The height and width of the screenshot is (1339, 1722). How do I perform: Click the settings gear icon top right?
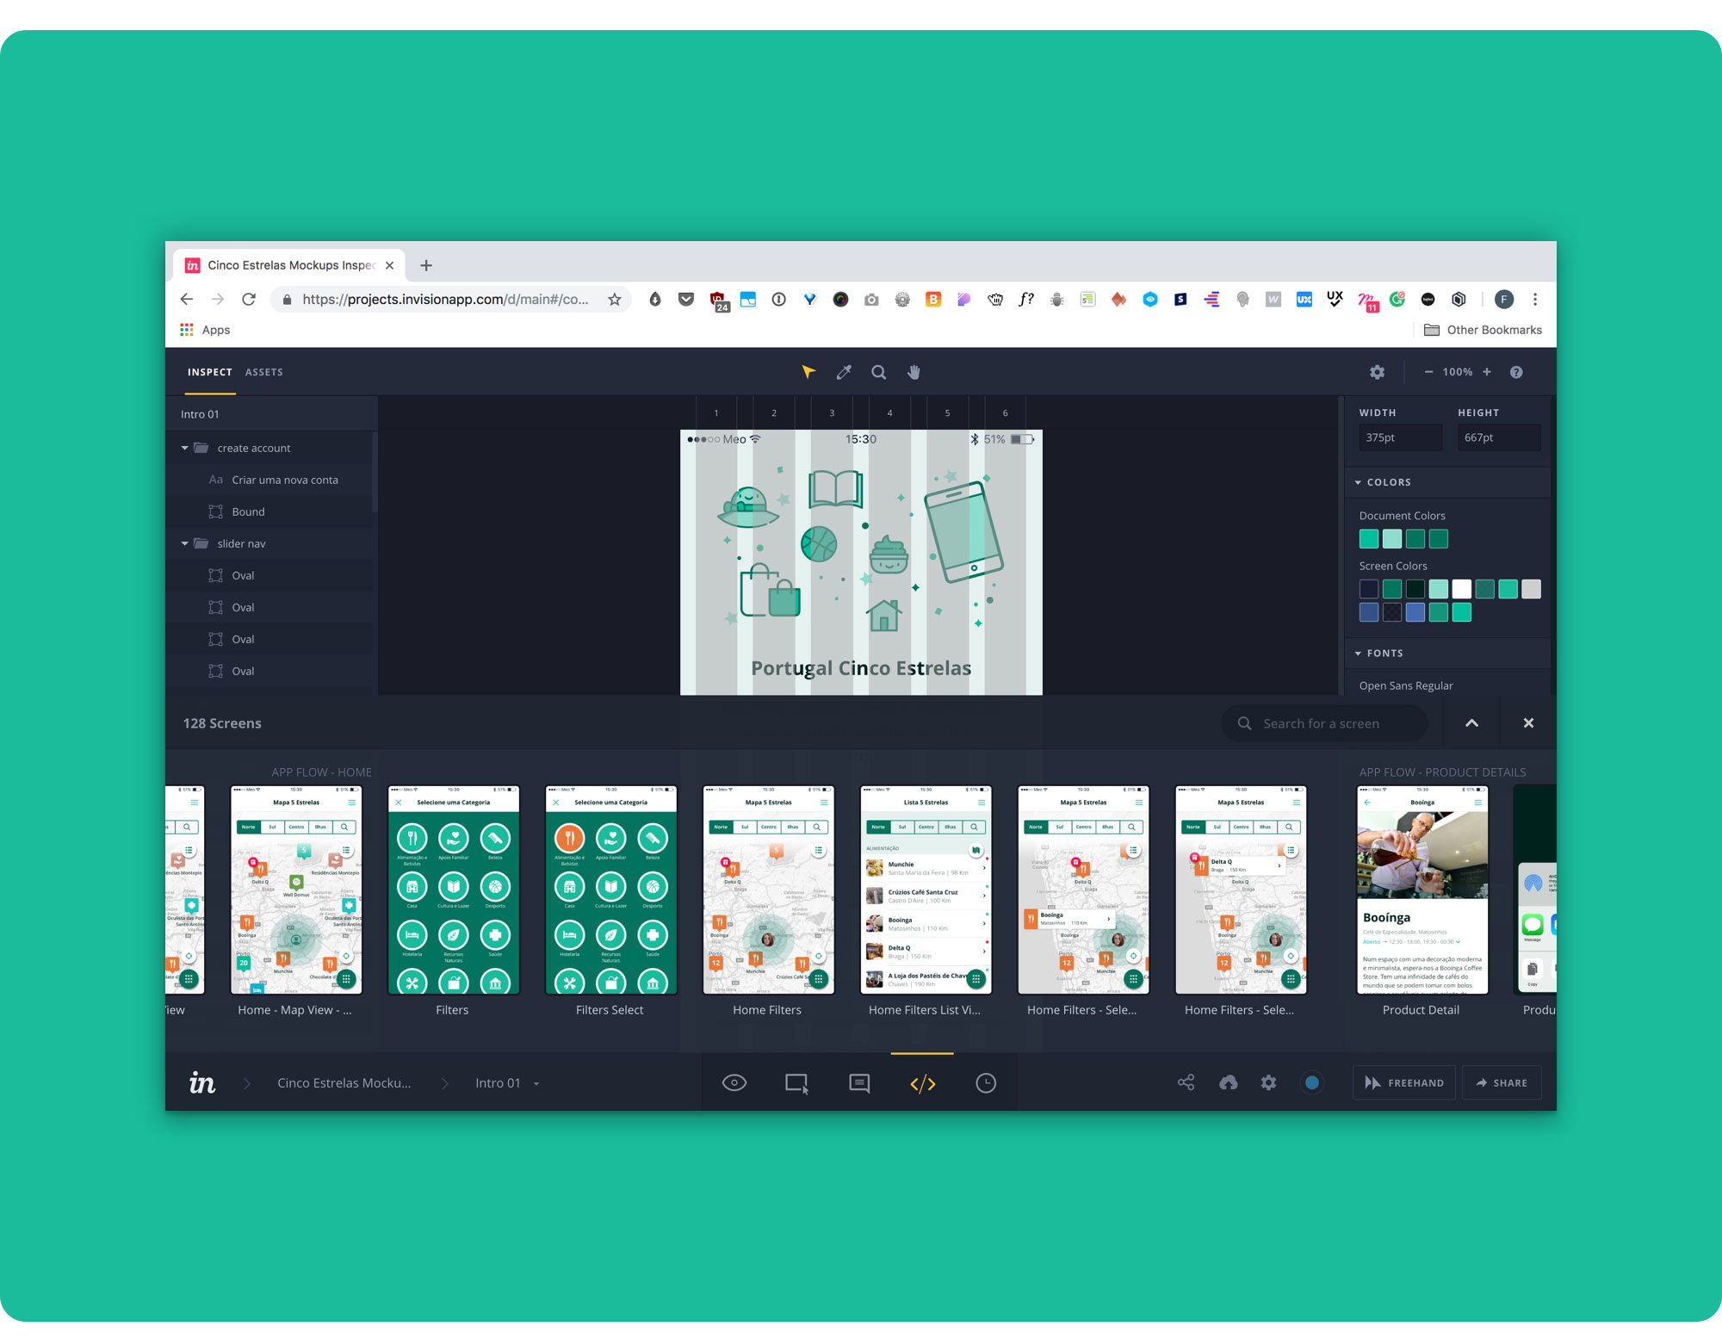point(1374,370)
